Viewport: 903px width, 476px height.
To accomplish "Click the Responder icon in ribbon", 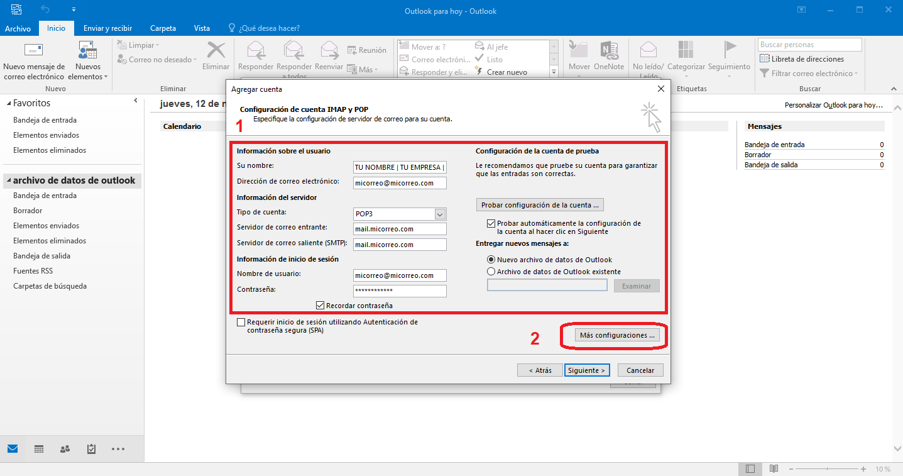I will (x=256, y=50).
